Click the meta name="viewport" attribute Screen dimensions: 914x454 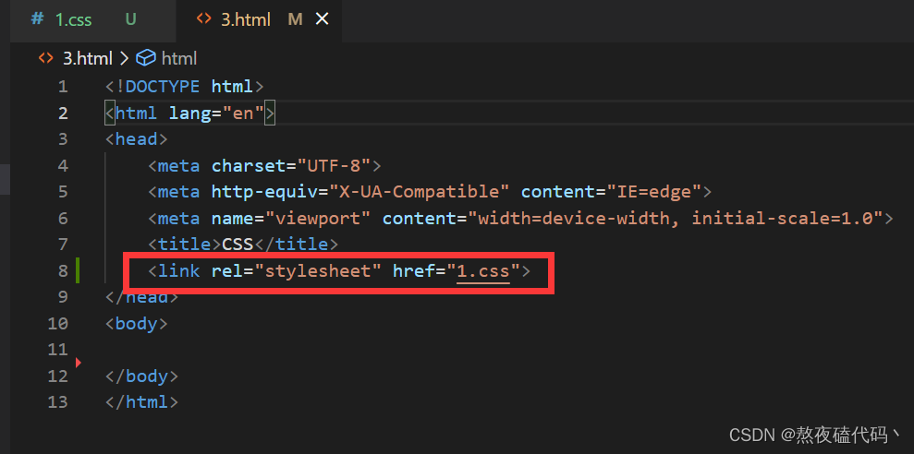[291, 219]
